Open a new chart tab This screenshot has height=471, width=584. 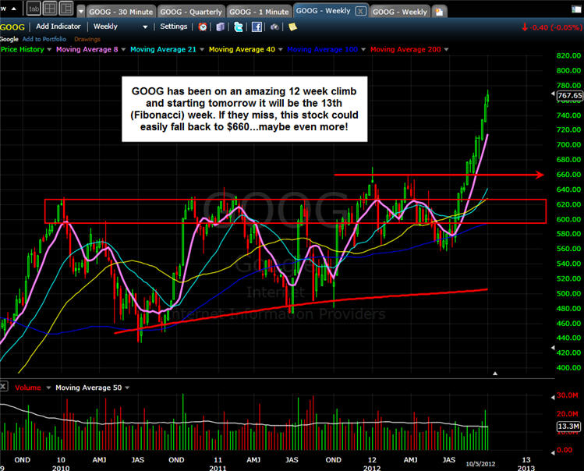pyautogui.click(x=440, y=12)
